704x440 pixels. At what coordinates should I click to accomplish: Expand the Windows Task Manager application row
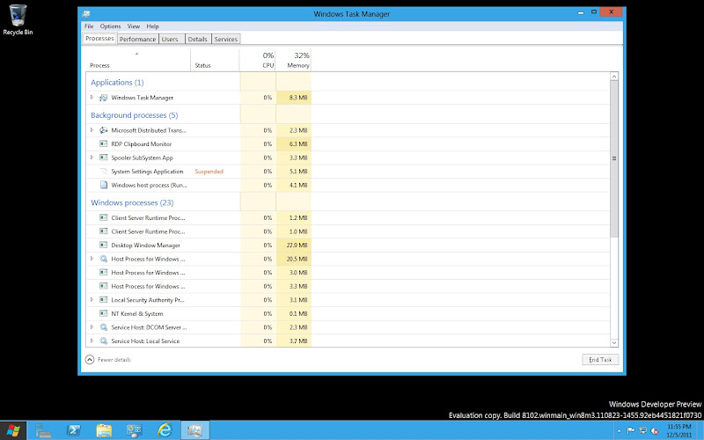point(92,98)
